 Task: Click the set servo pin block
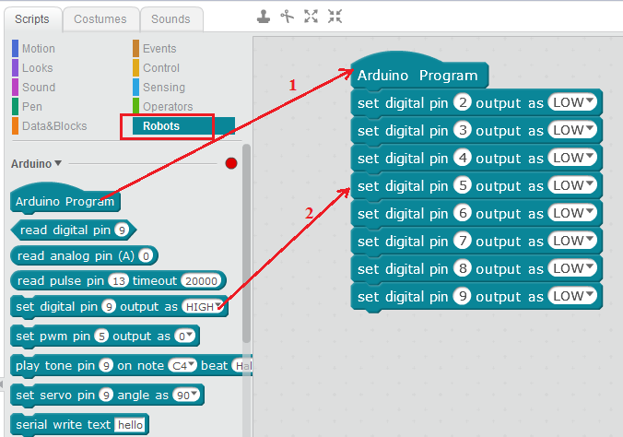(x=107, y=396)
